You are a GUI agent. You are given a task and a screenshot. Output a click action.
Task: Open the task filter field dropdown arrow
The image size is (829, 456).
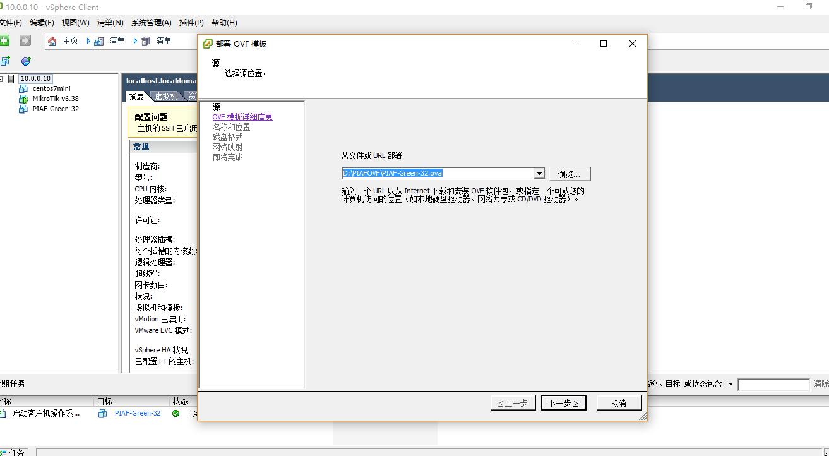[731, 384]
